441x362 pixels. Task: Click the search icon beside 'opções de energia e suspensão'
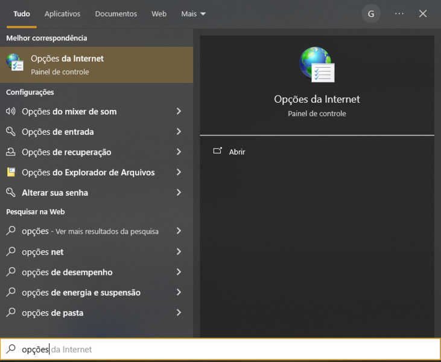(11, 292)
